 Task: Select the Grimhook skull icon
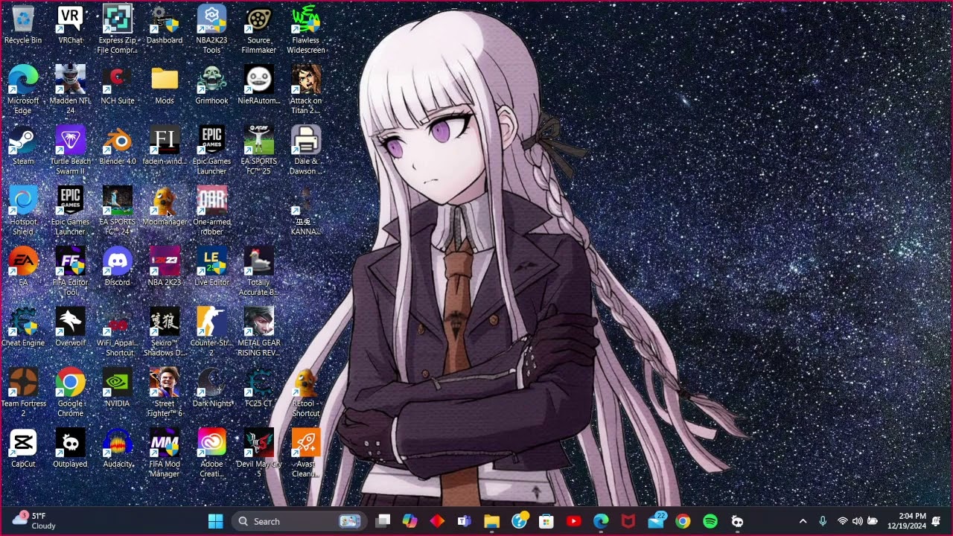pos(211,85)
